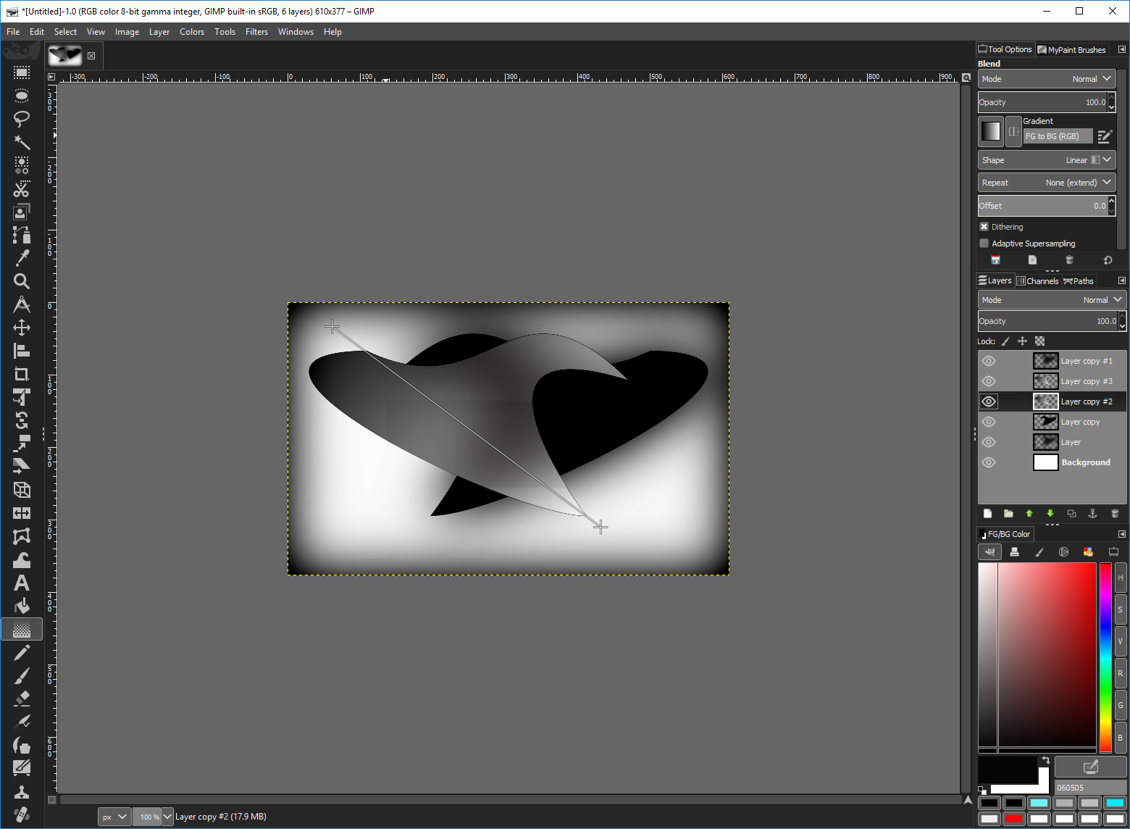The height and width of the screenshot is (829, 1130).
Task: Lower the selected layer with down arrow
Action: click(1050, 514)
